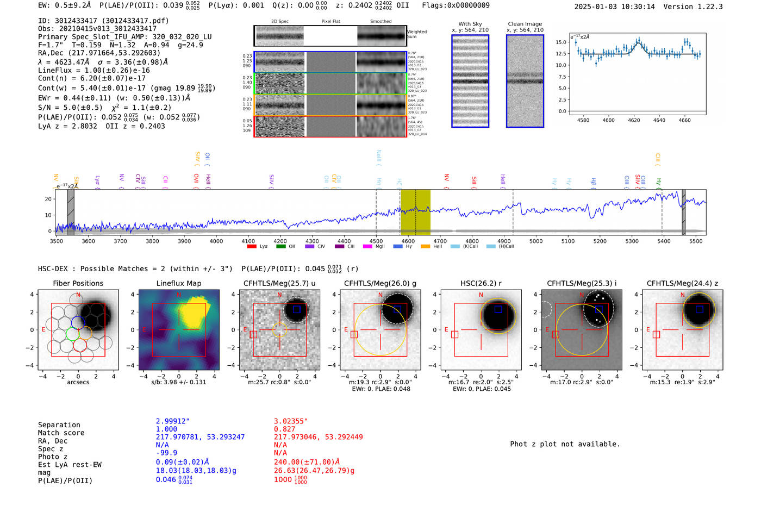The image size is (761, 518).
Task: Click the Primary Spec_Slot_IFU_AMP: 320_032_020_LU line
Action: [x=125, y=37]
